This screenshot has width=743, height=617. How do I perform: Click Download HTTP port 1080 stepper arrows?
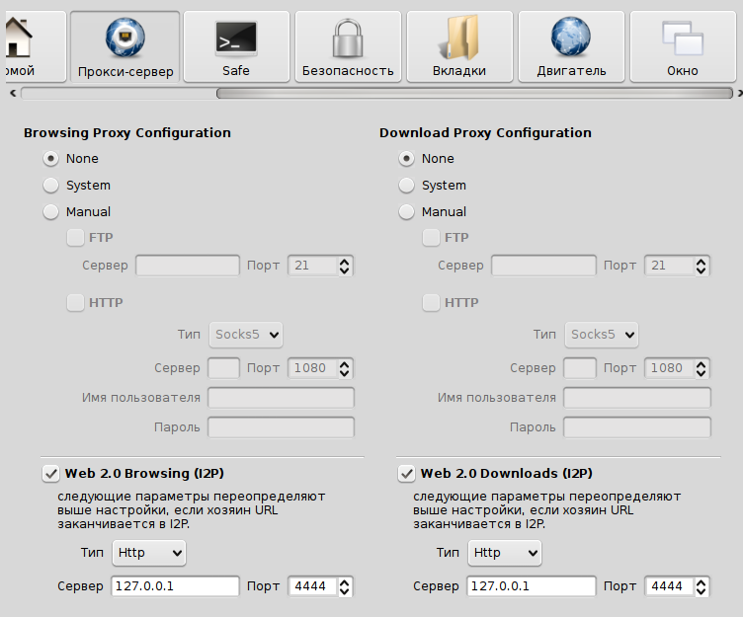point(701,368)
